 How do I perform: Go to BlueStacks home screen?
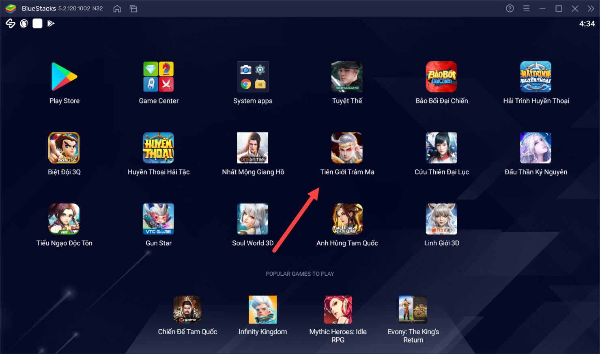117,9
